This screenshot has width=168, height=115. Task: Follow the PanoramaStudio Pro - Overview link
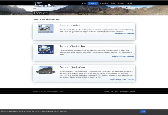(123, 56)
